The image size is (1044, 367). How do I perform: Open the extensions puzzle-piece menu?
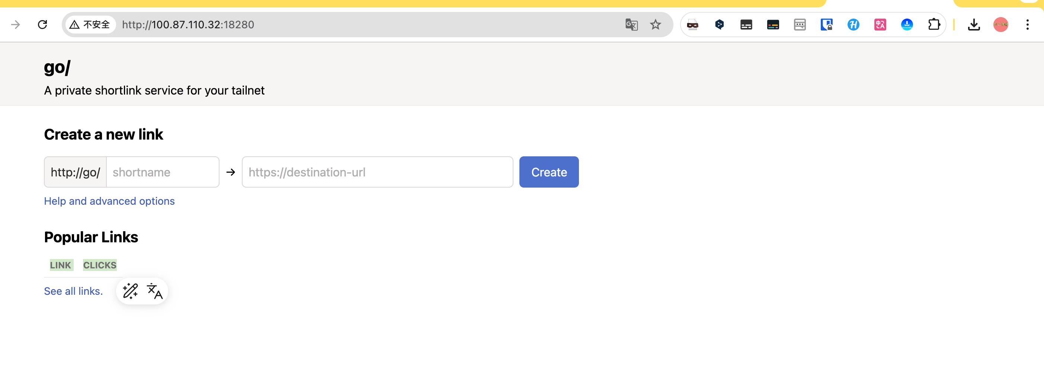pyautogui.click(x=933, y=25)
